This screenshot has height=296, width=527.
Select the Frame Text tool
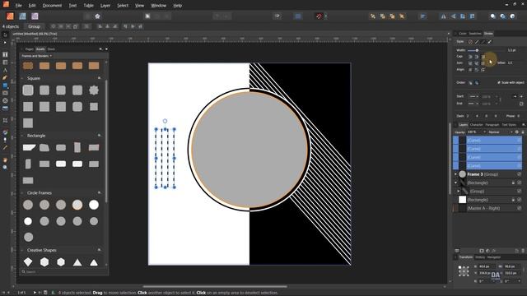(5, 54)
